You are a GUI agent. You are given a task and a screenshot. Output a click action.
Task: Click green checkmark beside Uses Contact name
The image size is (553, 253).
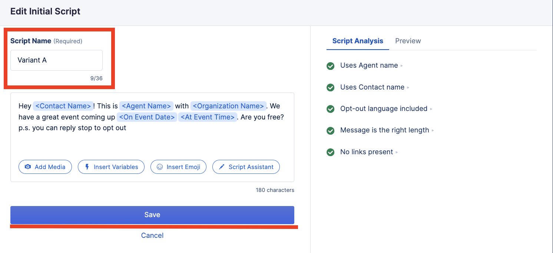(x=330, y=87)
